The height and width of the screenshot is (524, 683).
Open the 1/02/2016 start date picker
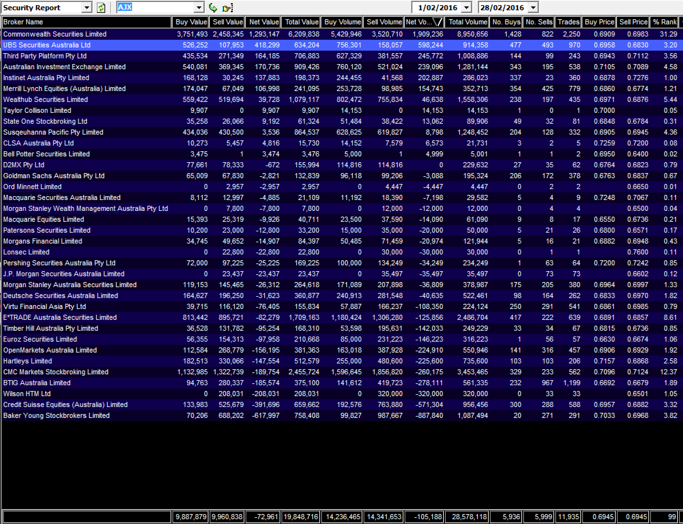pos(467,7)
